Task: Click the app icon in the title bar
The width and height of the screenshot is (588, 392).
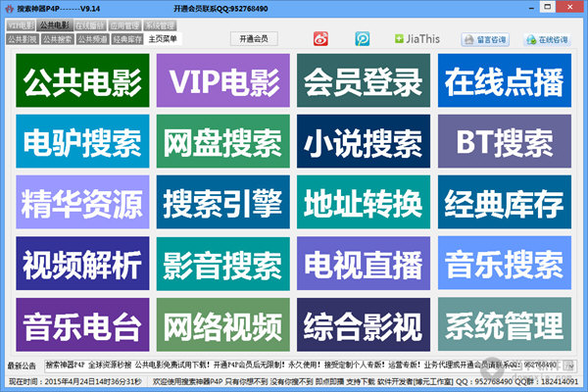Action: pyautogui.click(x=10, y=8)
